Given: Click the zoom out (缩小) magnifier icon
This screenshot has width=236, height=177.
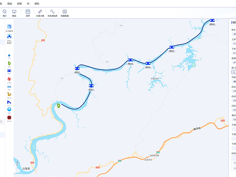Looking at the screenshot, I should click(x=5, y=12).
